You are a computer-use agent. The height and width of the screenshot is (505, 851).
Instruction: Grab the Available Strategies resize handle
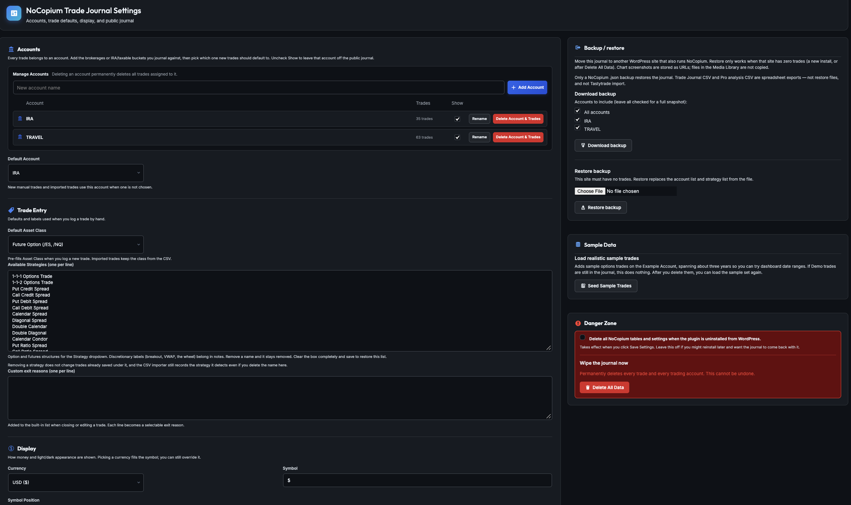coord(548,348)
